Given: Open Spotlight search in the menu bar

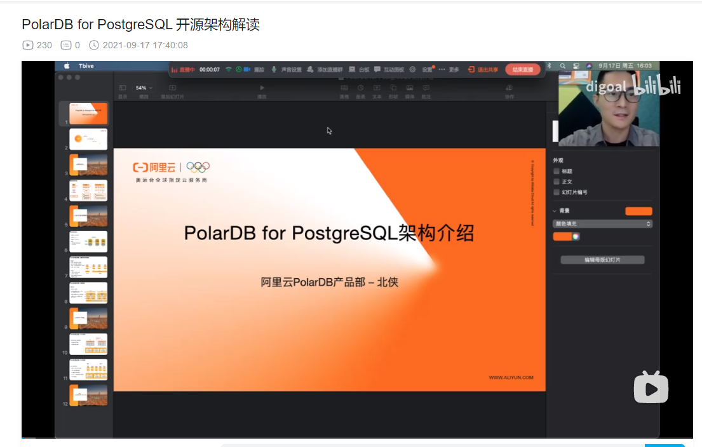Looking at the screenshot, I should click(563, 66).
